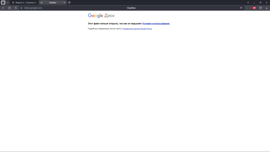This screenshot has height=152, width=270.
Task: Close the browser window
Action: 266,3
